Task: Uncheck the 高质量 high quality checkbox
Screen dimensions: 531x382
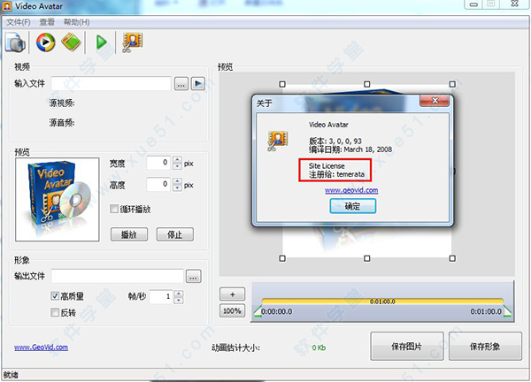Action: (55, 296)
